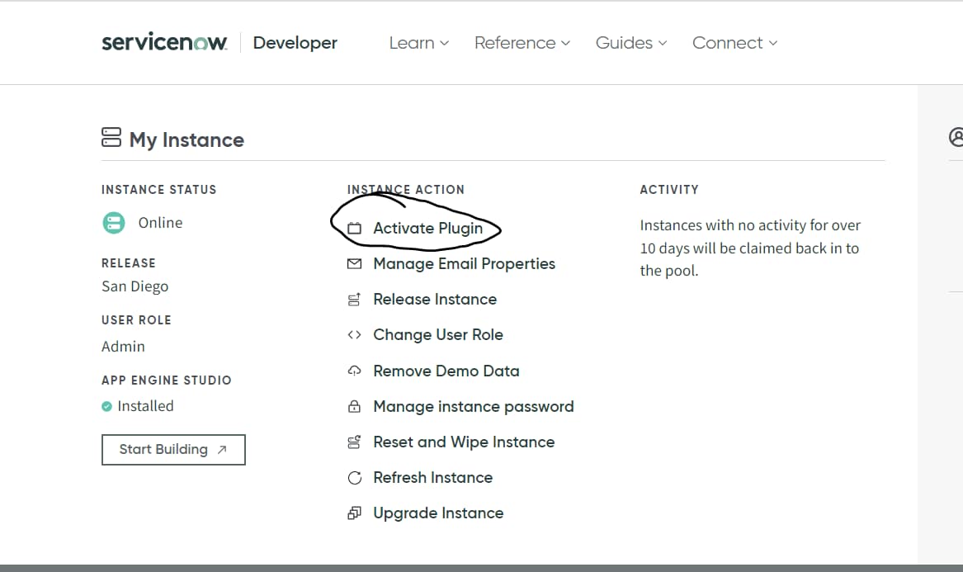Click the ServiceNow logo
The height and width of the screenshot is (572, 963).
click(x=164, y=42)
